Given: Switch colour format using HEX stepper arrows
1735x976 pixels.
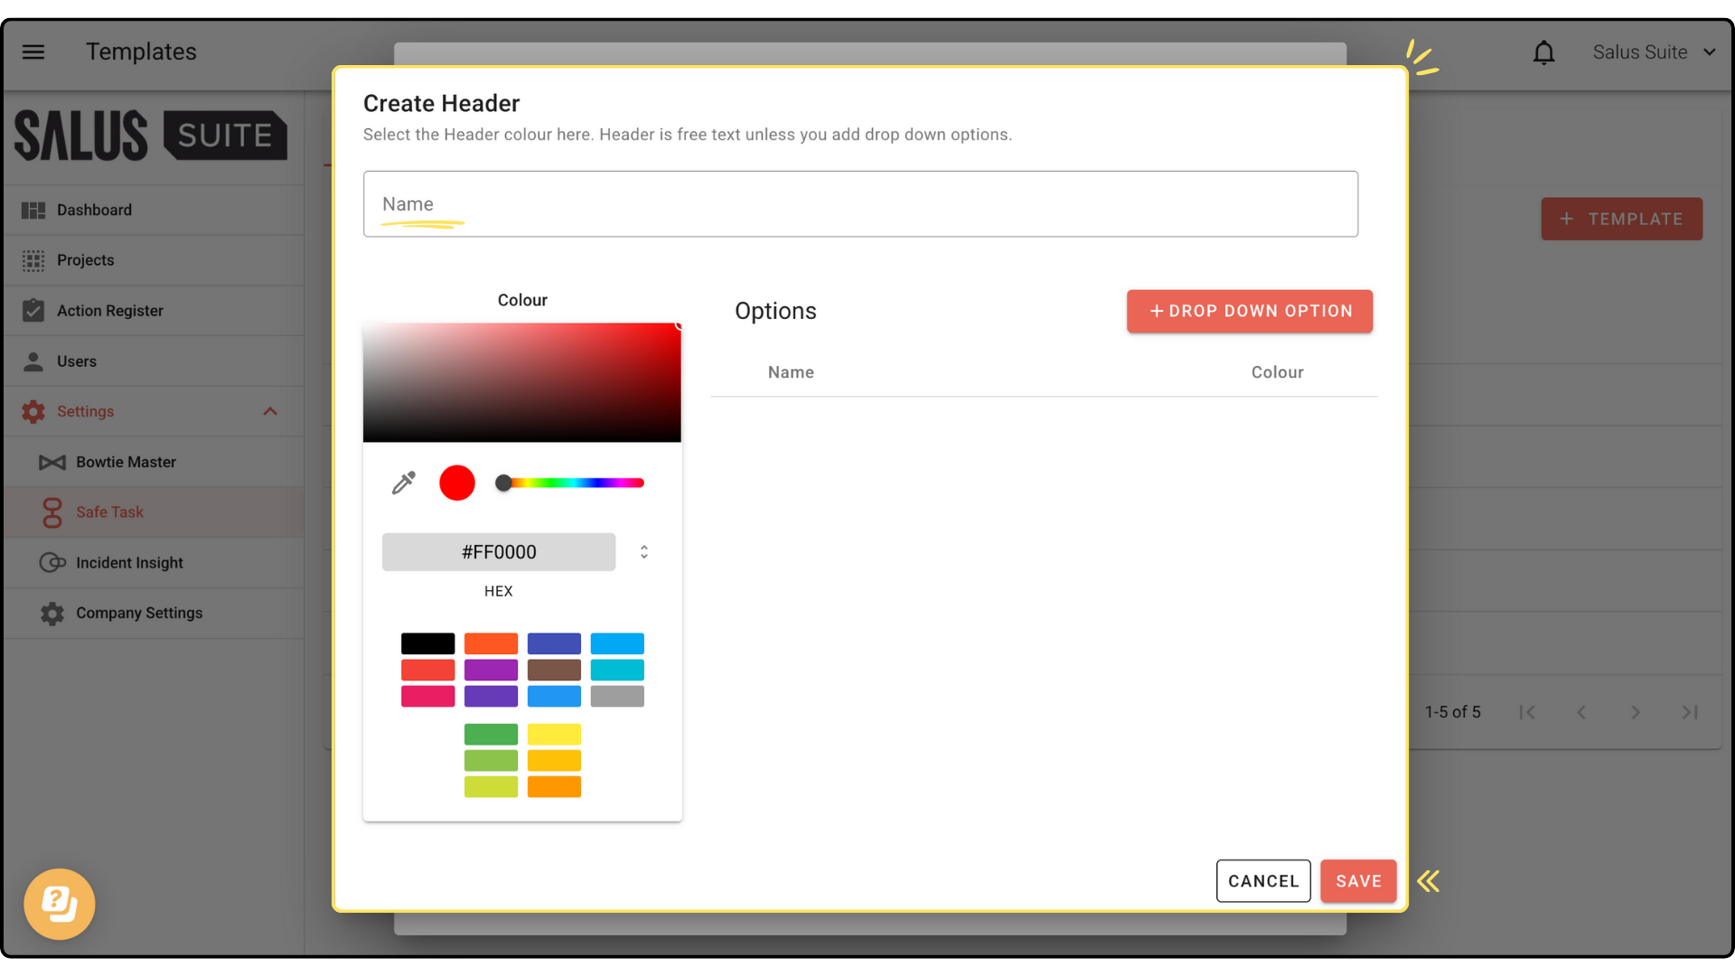Looking at the screenshot, I should (x=644, y=551).
